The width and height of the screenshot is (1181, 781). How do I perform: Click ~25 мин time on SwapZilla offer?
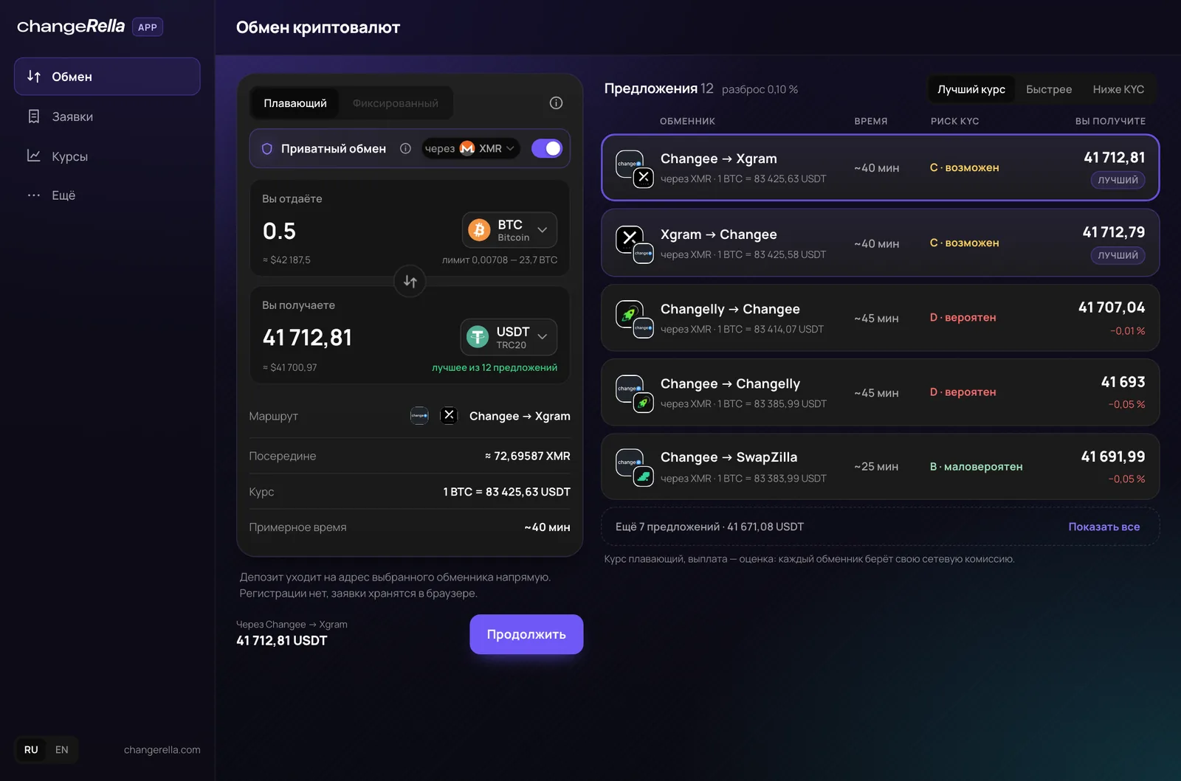876,467
